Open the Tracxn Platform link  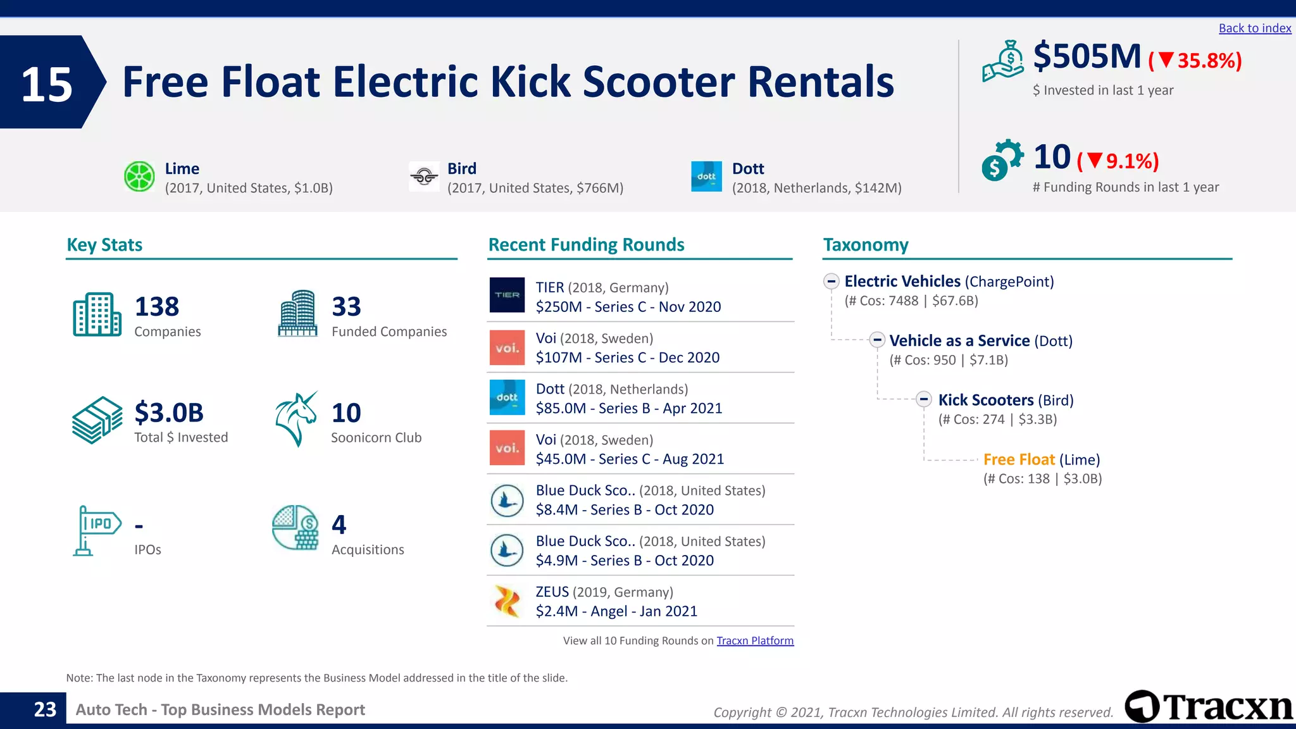pyautogui.click(x=755, y=640)
